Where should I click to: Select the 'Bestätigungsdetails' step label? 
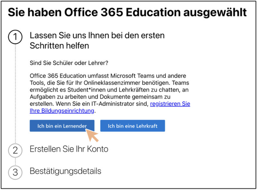pyautogui.click(x=65, y=172)
